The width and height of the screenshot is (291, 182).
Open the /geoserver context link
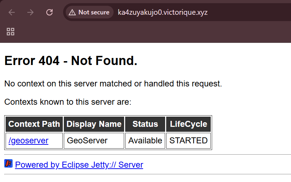pos(28,141)
